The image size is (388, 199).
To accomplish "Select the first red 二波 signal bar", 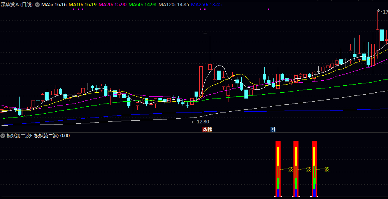I will 278,169.
